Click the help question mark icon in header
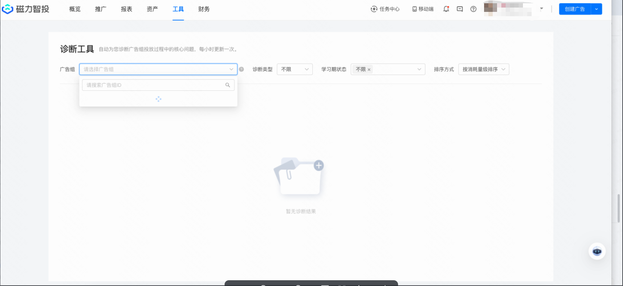This screenshot has height=286, width=623. tap(474, 9)
